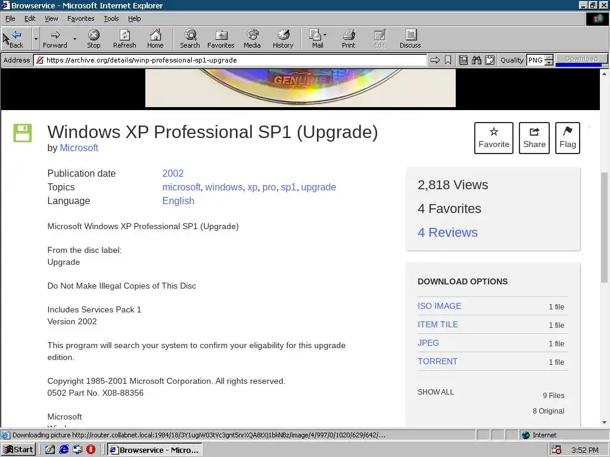
Task: Open the Mail button dropdown arrow
Action: coord(325,35)
